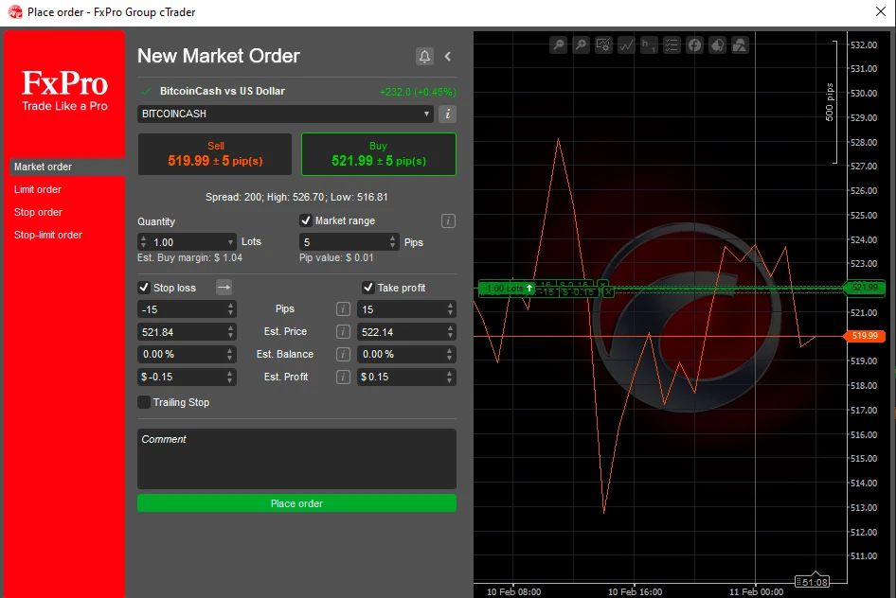This screenshot has width=896, height=598.
Task: Select the zoom out tool on the chart
Action: [558, 44]
